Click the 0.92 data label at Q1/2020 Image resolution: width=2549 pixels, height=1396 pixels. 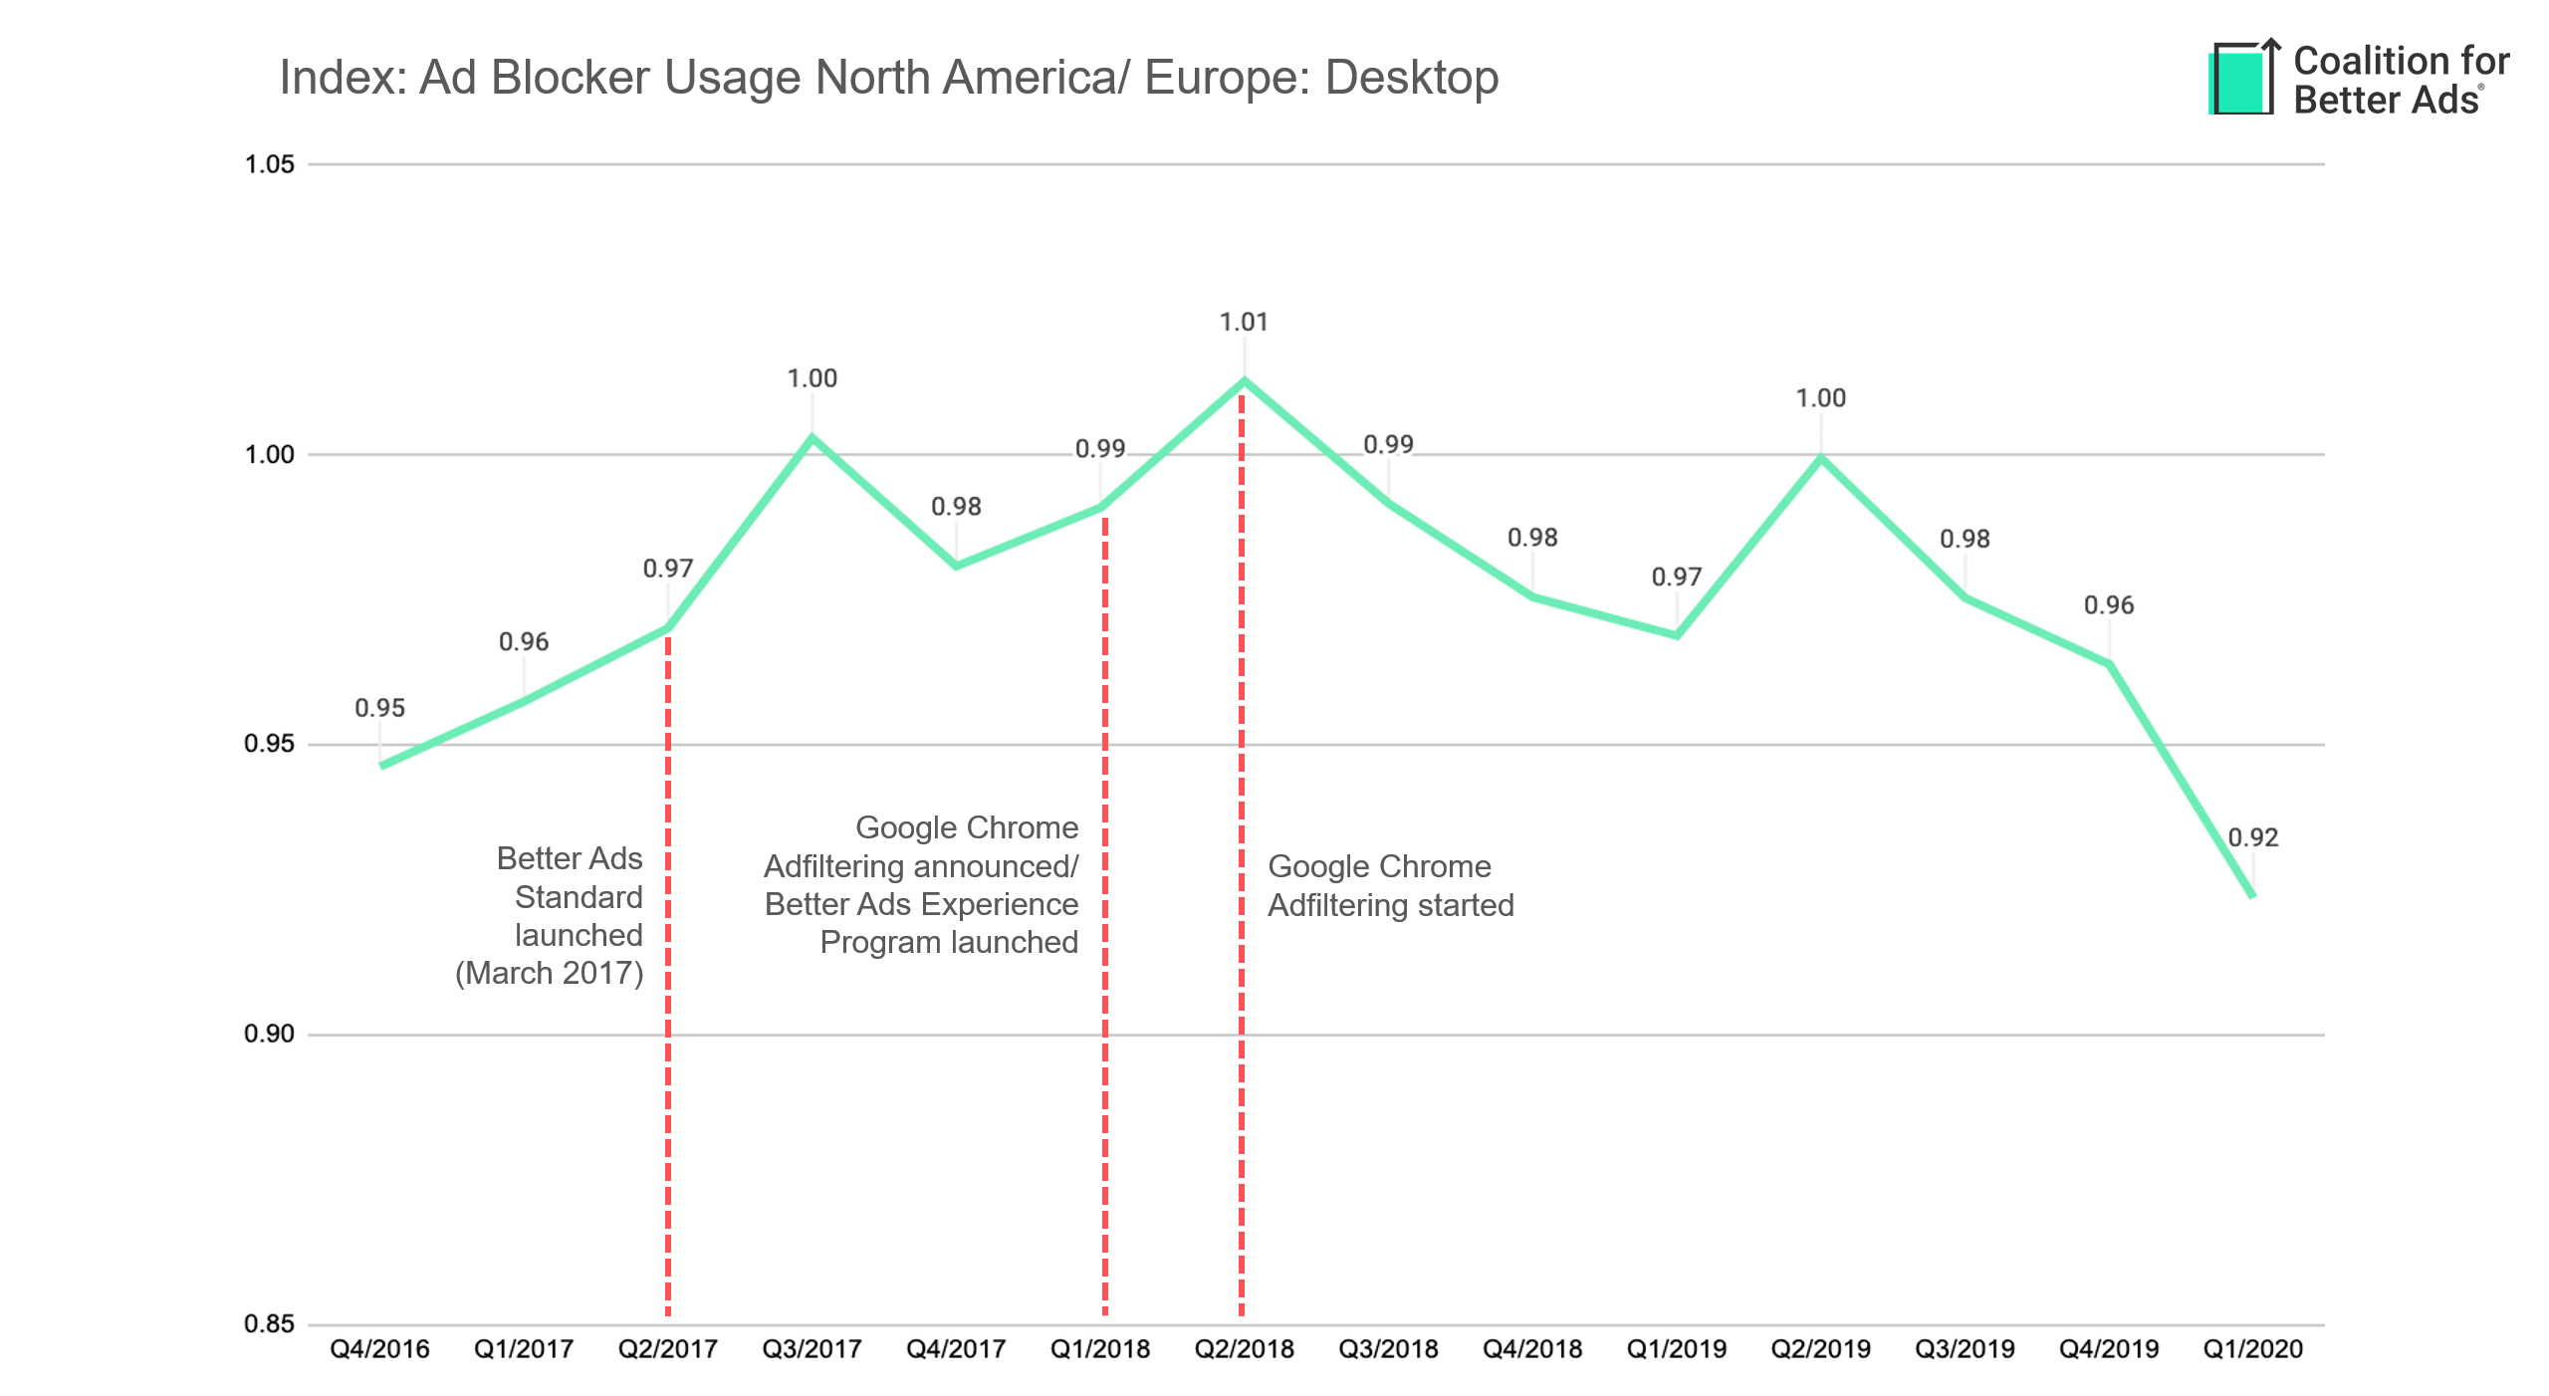(2252, 837)
